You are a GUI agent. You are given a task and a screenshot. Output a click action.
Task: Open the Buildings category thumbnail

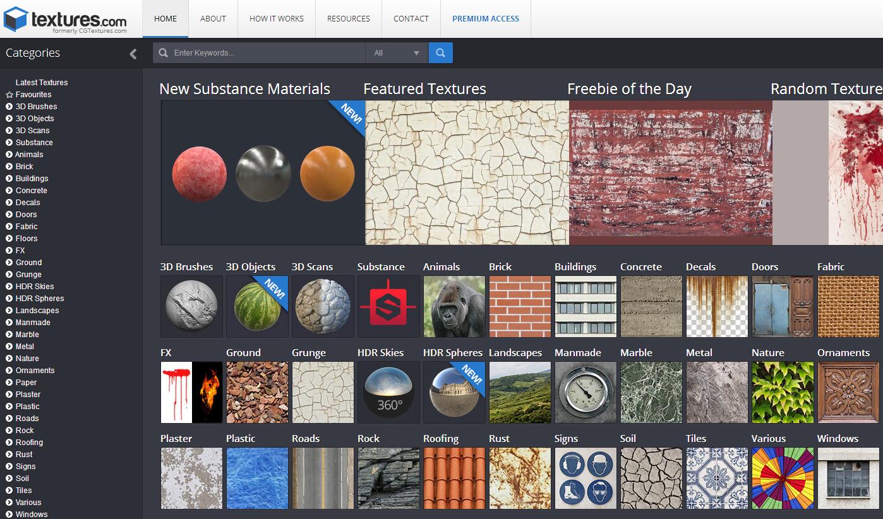586,306
